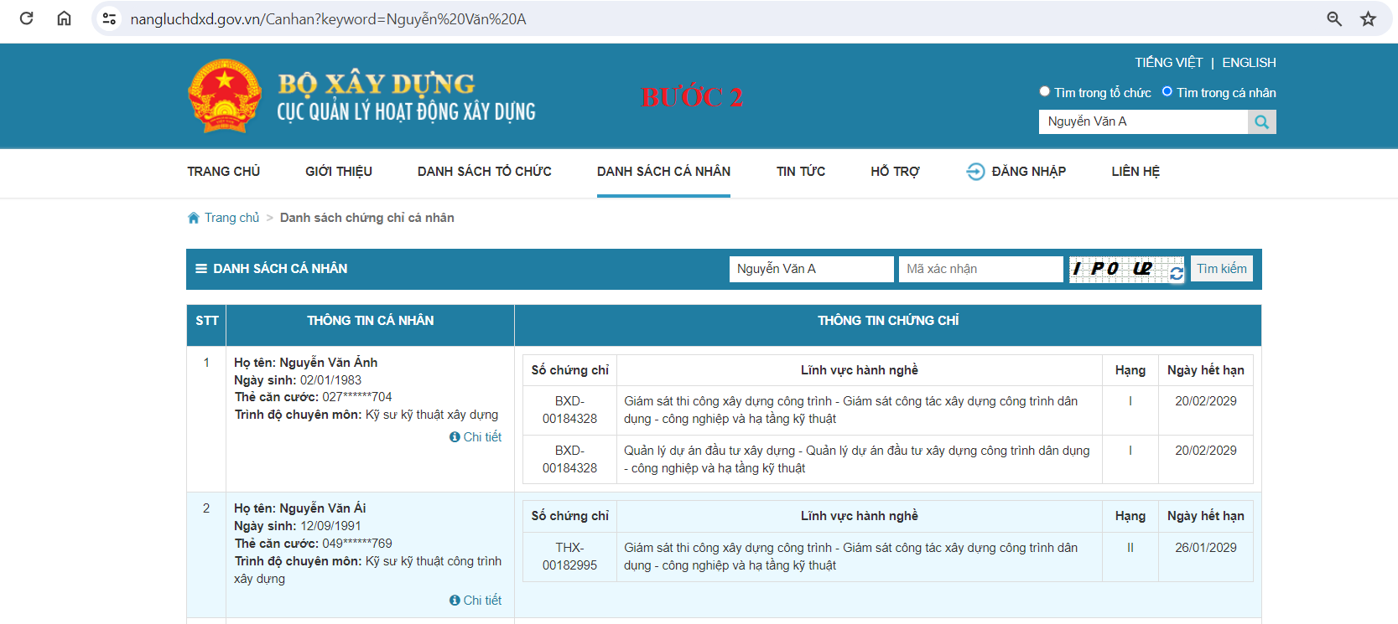Open the Tin tức menu item
Viewport: 1398px width, 624px height.
pos(800,172)
